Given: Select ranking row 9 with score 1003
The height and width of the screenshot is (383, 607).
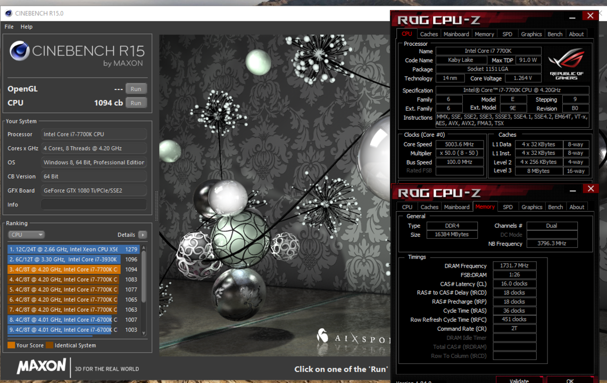Looking at the screenshot, I should [x=73, y=330].
